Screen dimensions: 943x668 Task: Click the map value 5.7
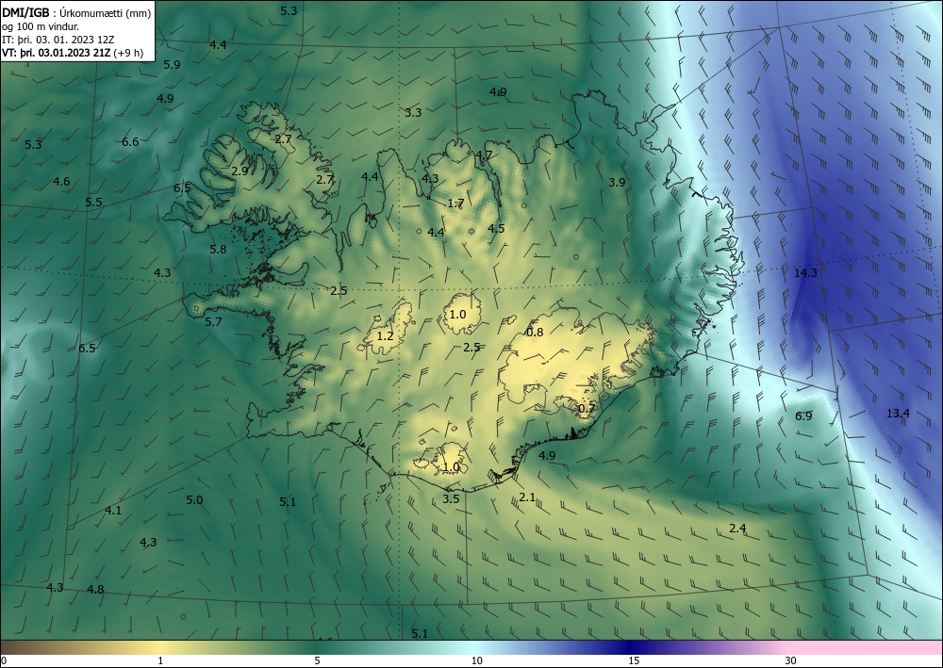213,322
